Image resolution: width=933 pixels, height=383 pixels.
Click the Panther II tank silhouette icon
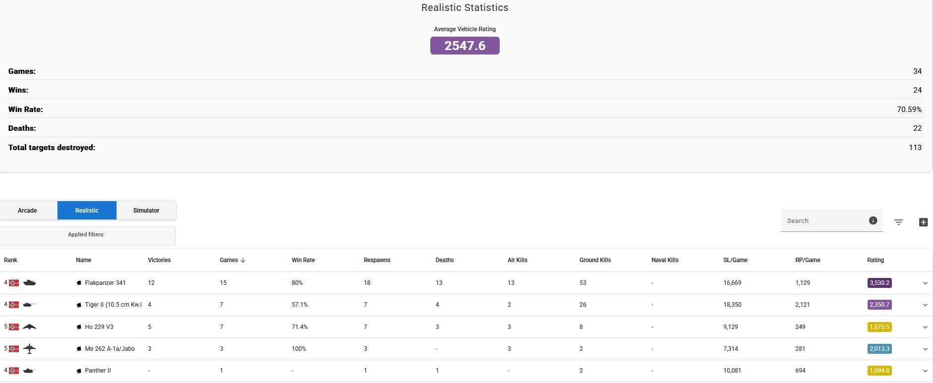tap(29, 371)
